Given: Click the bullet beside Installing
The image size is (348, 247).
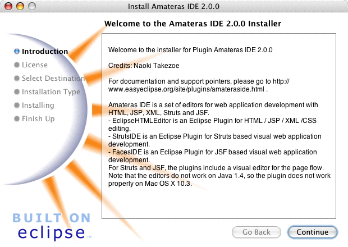Looking at the screenshot, I should pyautogui.click(x=17, y=106).
